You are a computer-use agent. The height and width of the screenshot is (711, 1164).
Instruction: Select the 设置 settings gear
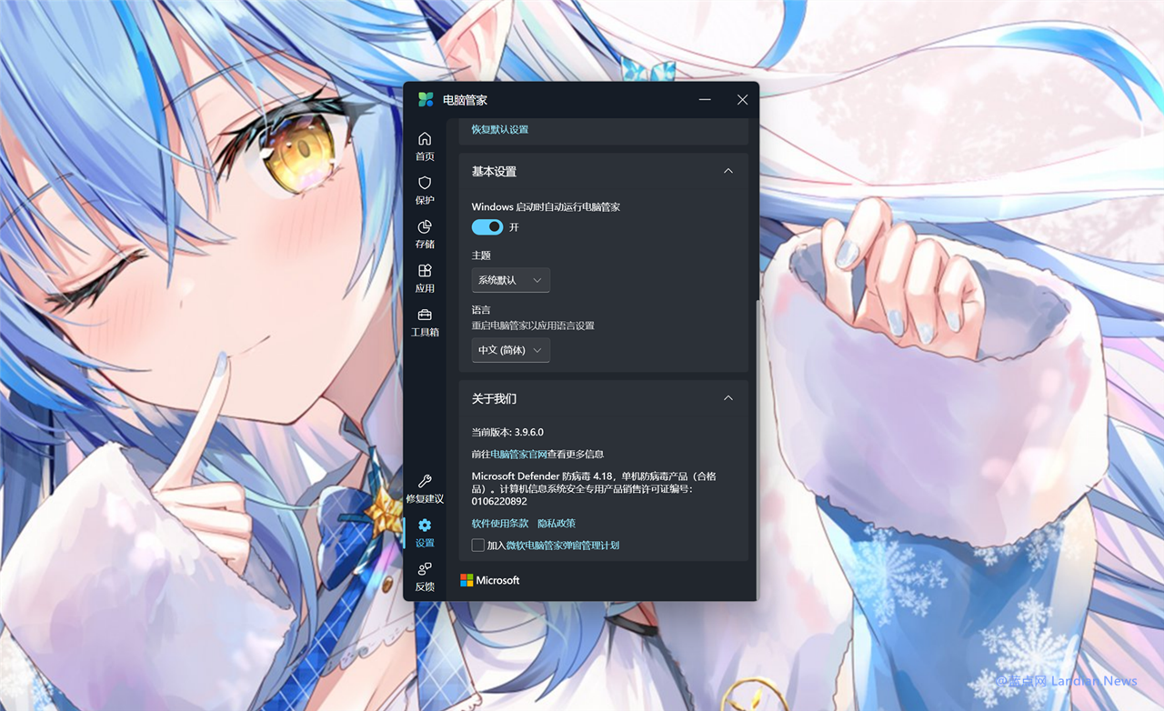(425, 533)
